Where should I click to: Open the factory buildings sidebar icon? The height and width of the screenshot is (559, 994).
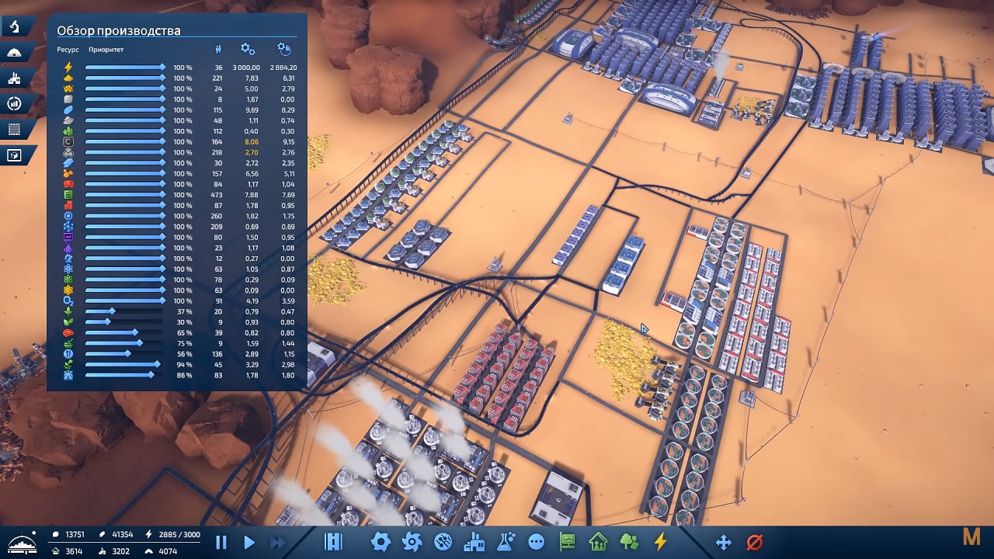point(15,78)
